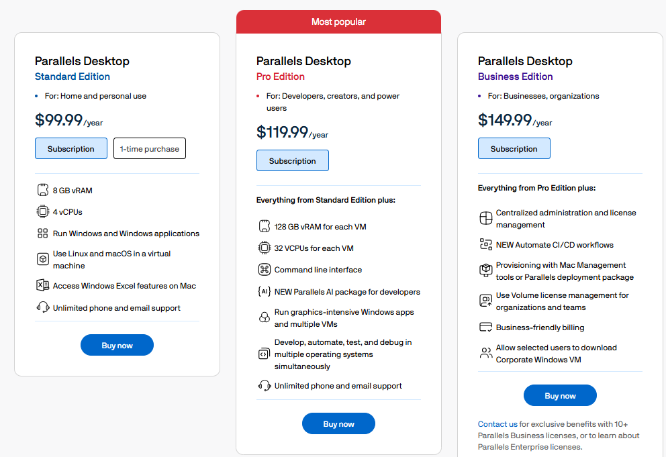This screenshot has width=666, height=457.
Task: Click the Most popular red banner
Action: [x=338, y=21]
